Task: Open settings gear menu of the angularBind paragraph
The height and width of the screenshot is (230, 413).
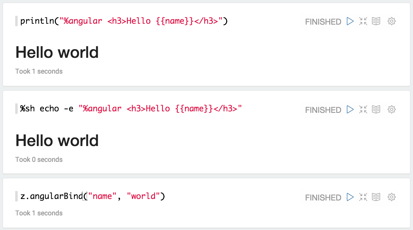Action: [391, 197]
